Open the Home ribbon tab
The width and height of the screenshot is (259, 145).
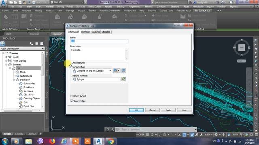point(5,10)
